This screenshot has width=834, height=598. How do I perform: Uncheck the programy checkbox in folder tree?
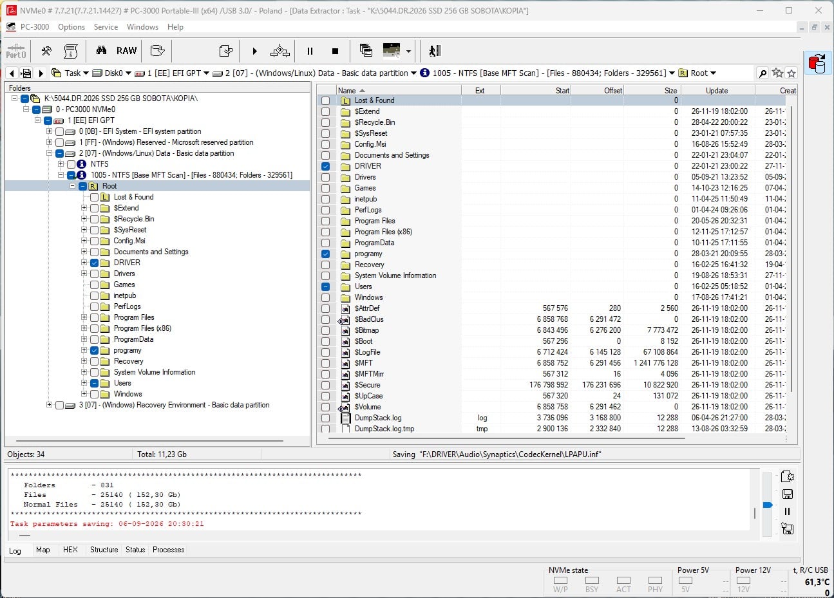click(95, 350)
